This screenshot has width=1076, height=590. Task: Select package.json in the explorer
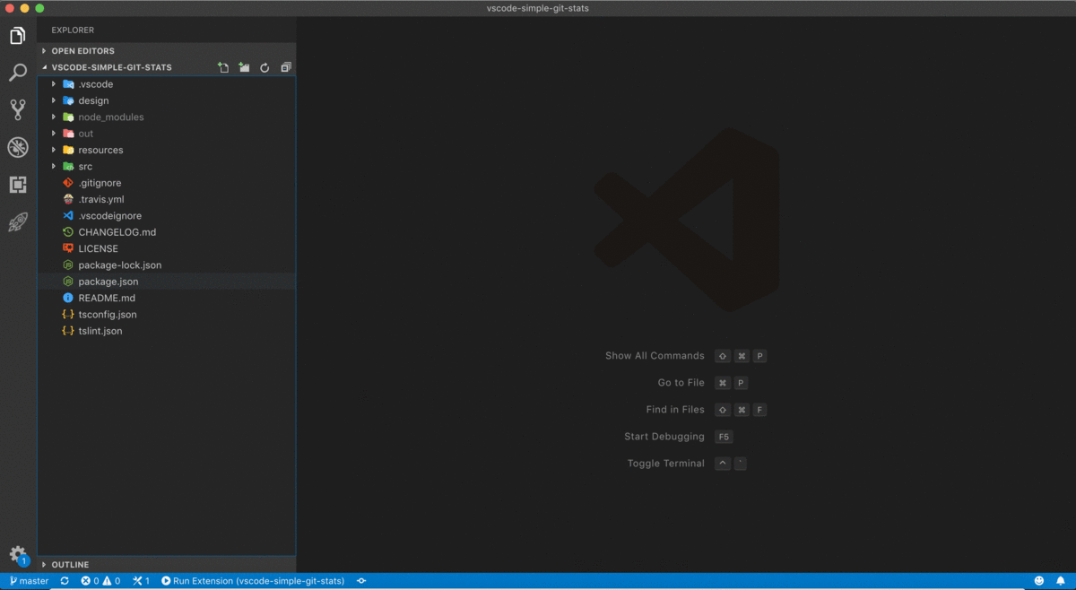click(x=166, y=282)
